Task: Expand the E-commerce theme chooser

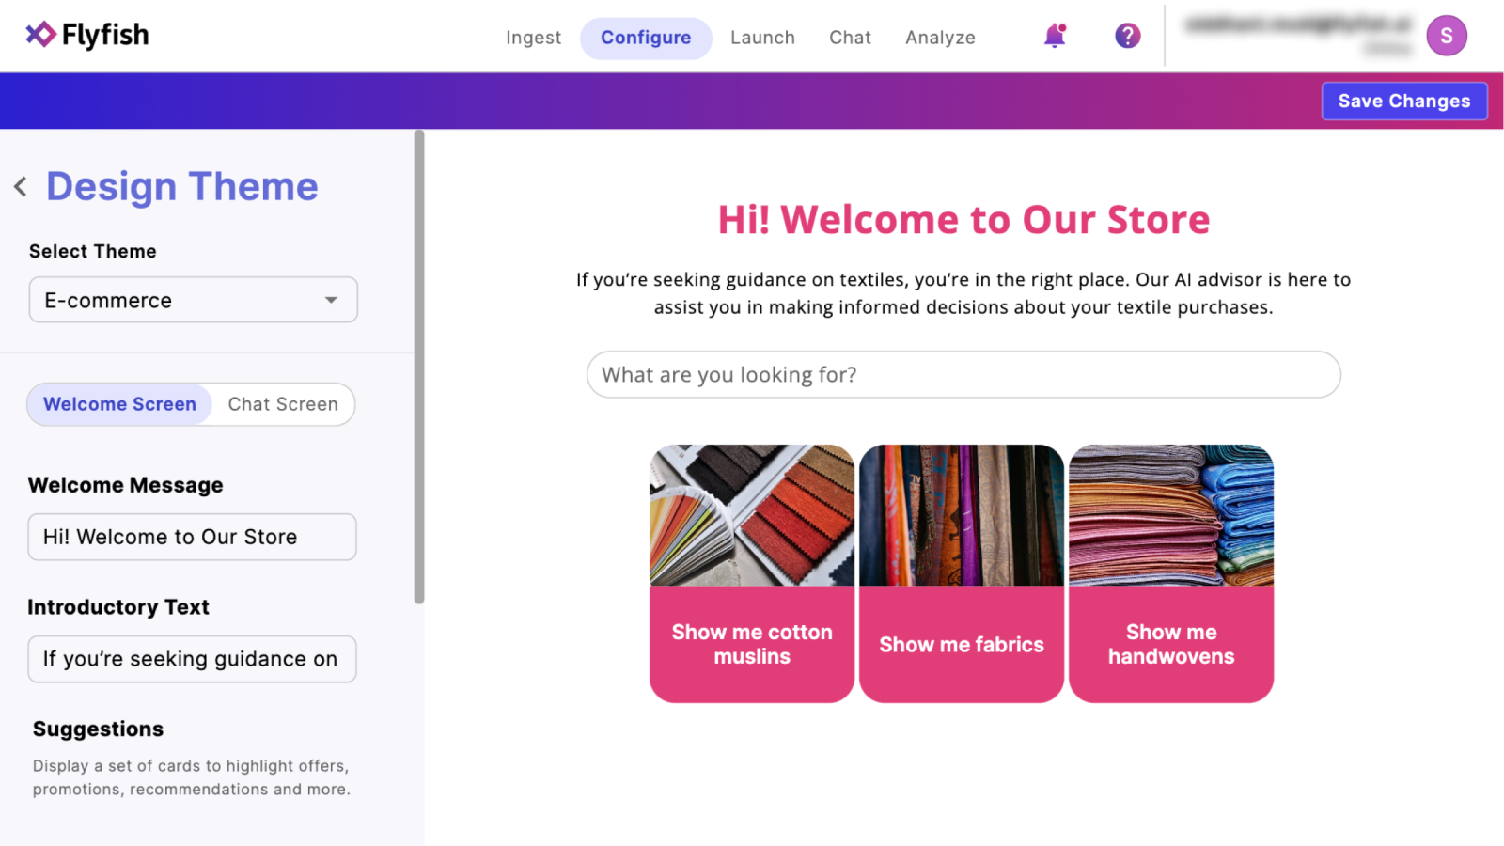Action: pyautogui.click(x=193, y=300)
